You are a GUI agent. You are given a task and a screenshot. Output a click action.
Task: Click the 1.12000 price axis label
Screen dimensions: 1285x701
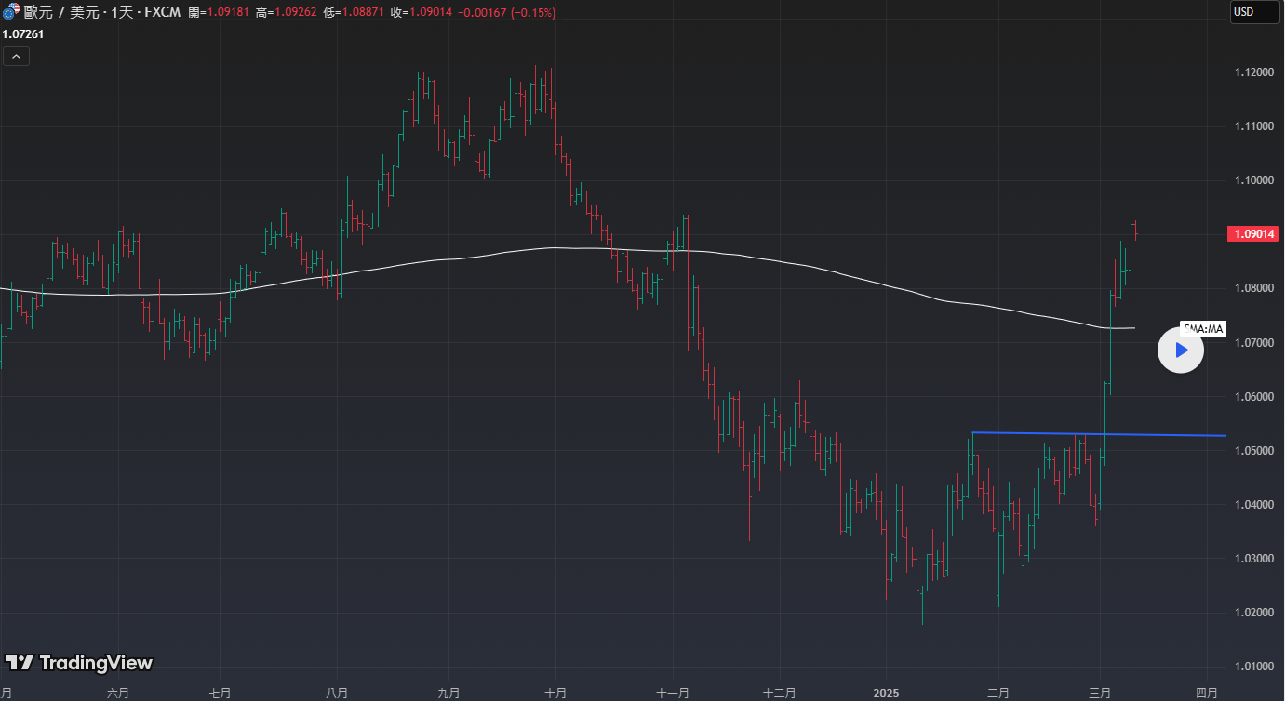coord(1253,73)
